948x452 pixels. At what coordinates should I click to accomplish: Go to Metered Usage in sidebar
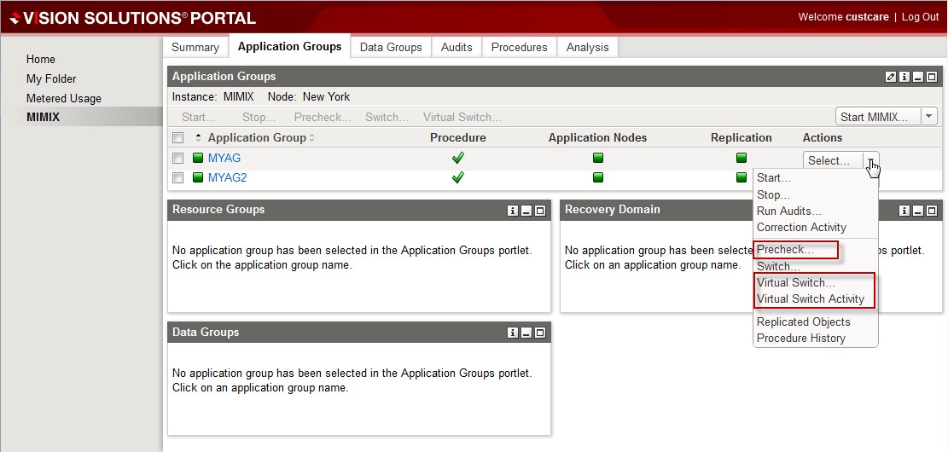[x=64, y=98]
